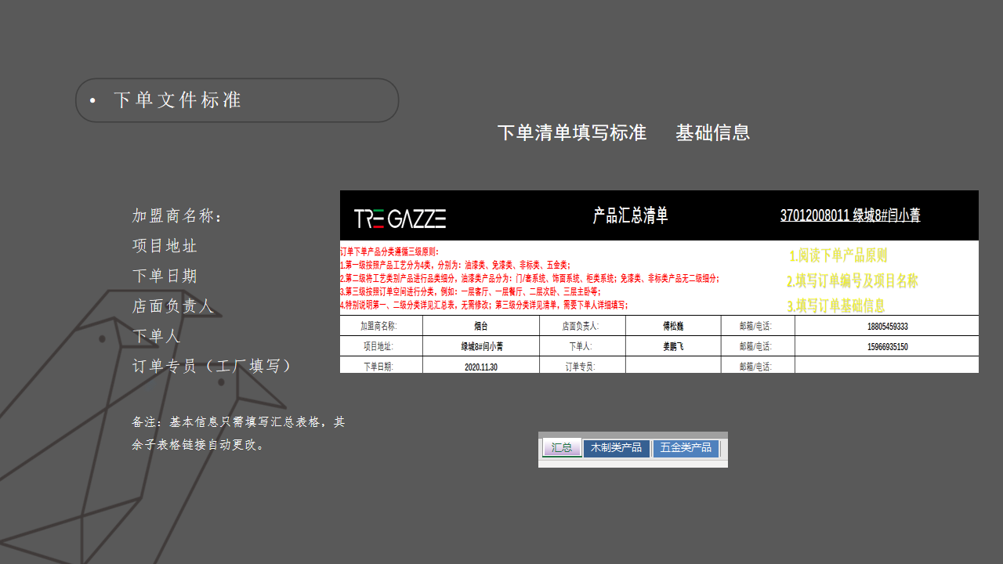The height and width of the screenshot is (564, 1003).
Task: Select the 订单专员: table label cell
Action: (582, 365)
